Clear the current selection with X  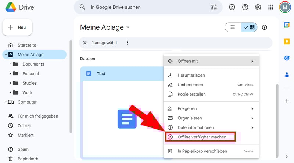[85, 43]
